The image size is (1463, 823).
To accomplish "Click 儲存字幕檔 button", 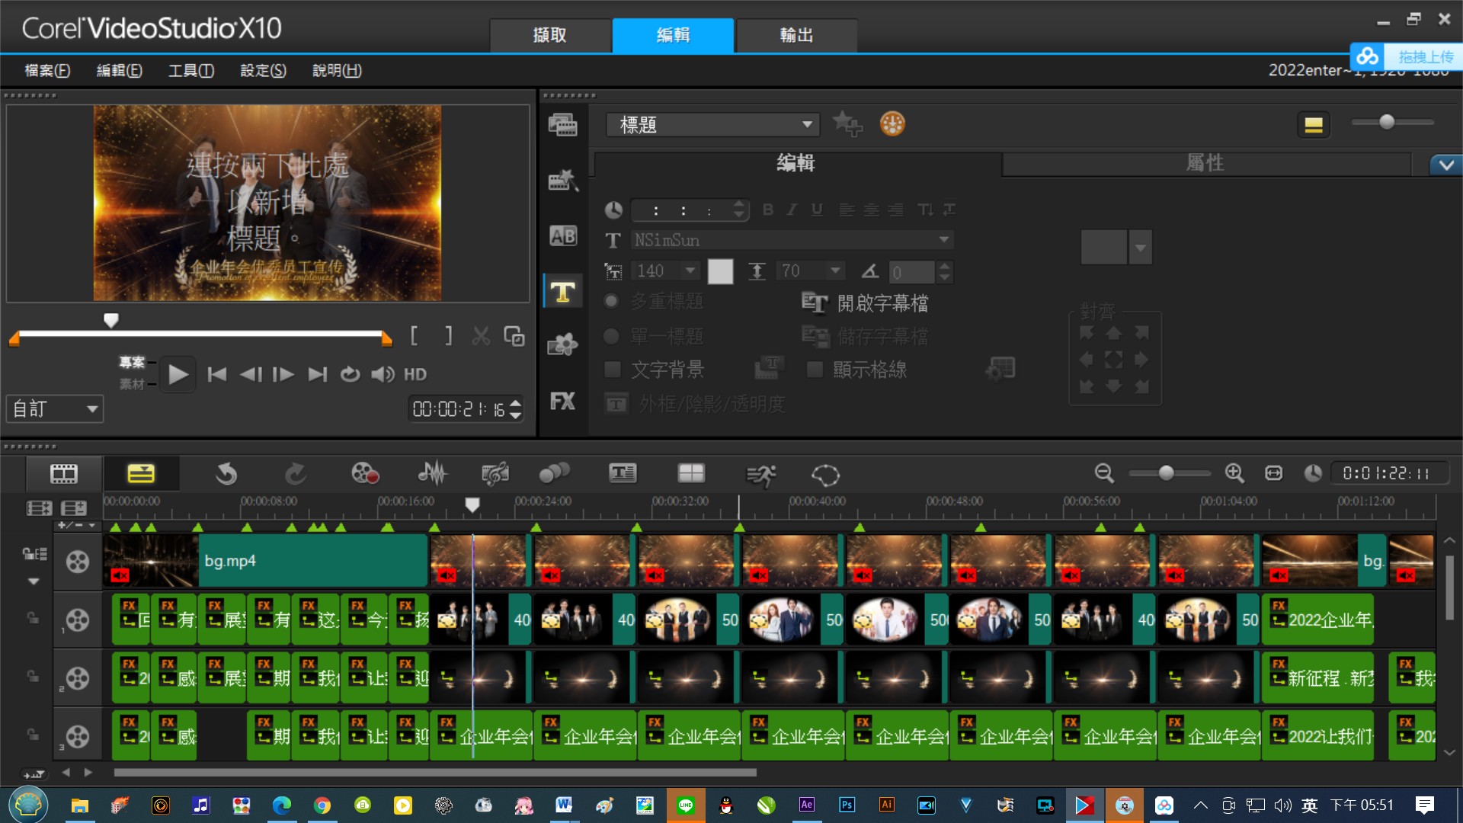I will [x=866, y=336].
